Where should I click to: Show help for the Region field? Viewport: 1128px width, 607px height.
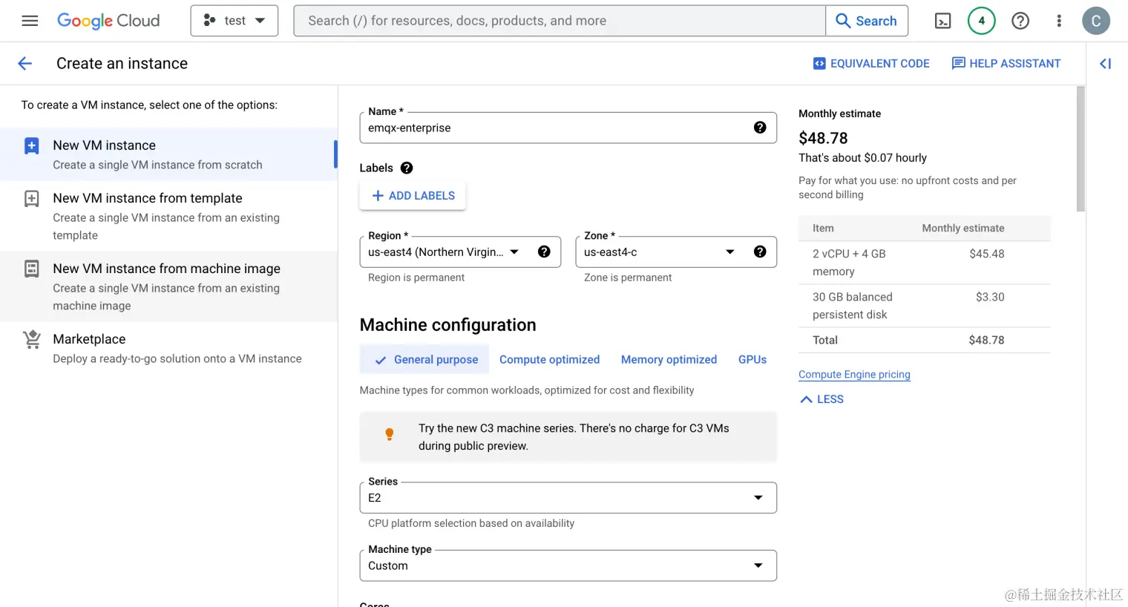(x=544, y=252)
